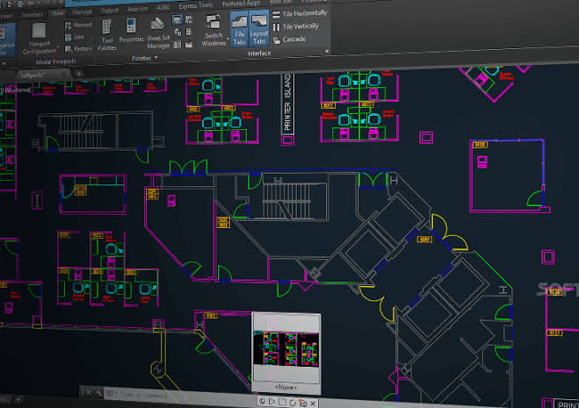Open the Properties palette

click(x=131, y=31)
